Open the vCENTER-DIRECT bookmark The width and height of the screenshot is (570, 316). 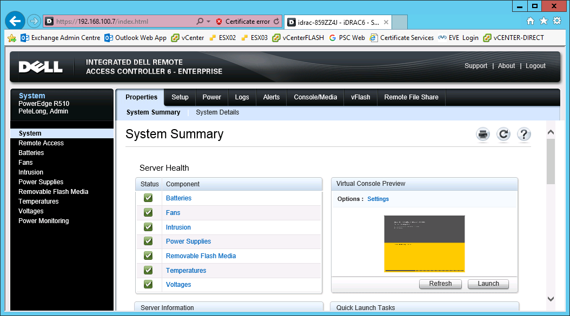pyautogui.click(x=513, y=38)
